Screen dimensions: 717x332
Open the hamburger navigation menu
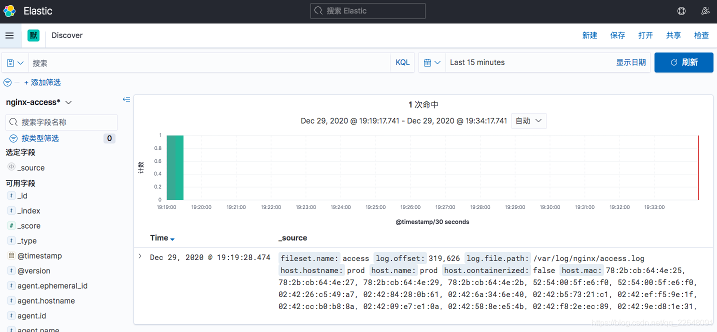pyautogui.click(x=9, y=35)
